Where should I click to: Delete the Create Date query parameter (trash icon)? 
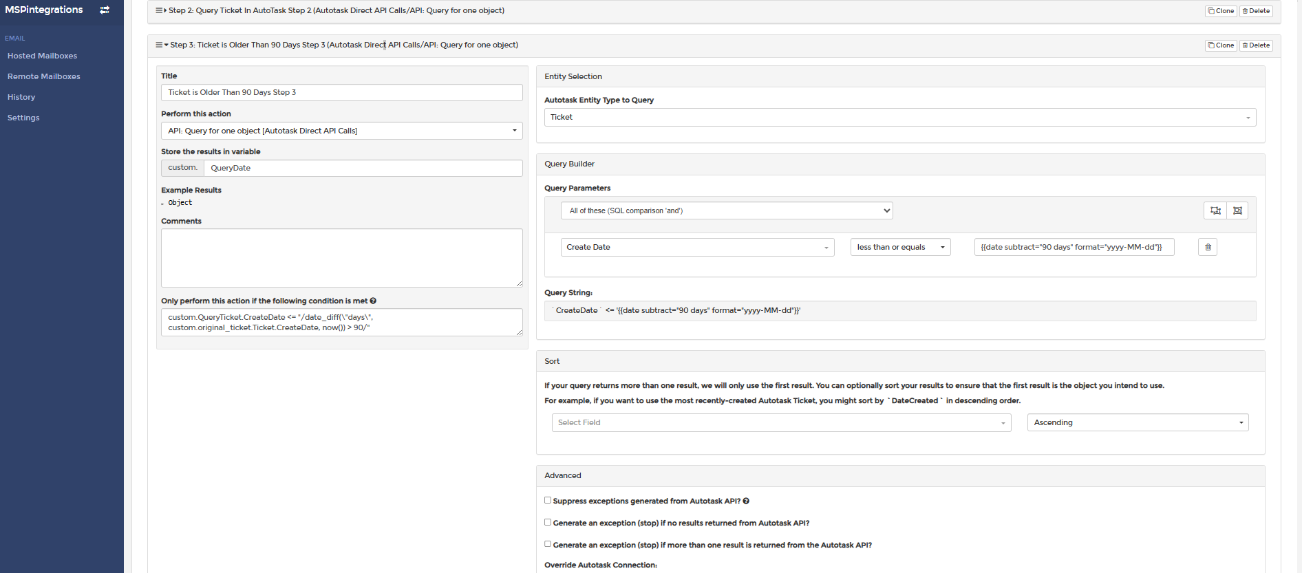1208,247
